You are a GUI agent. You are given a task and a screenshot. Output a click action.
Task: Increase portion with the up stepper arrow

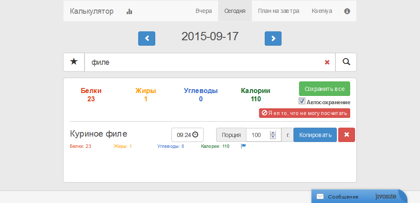(x=273, y=132)
